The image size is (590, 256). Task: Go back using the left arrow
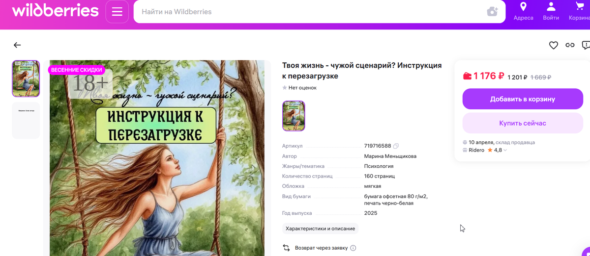tap(17, 45)
